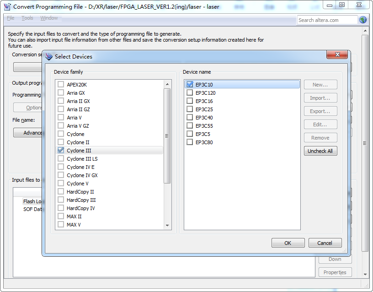Click the main window scroll-down arrow
This screenshot has height=292, width=373.
pyautogui.click(x=365, y=274)
